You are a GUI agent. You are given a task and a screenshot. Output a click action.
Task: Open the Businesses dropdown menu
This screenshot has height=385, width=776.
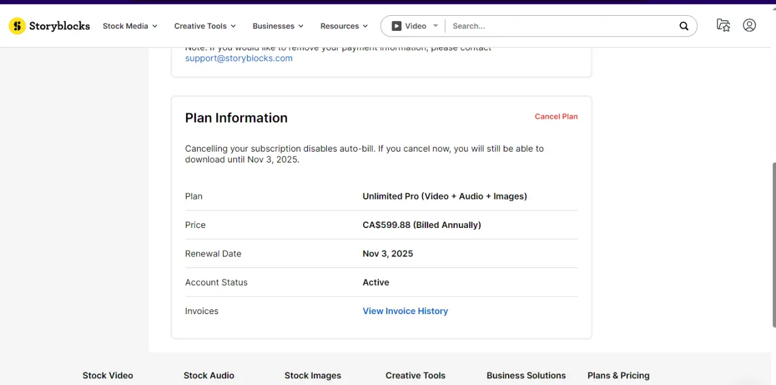pos(278,26)
